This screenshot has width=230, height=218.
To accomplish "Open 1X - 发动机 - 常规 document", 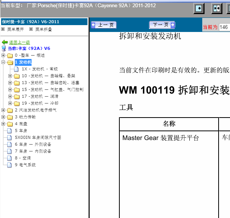I will [x=40, y=69].
